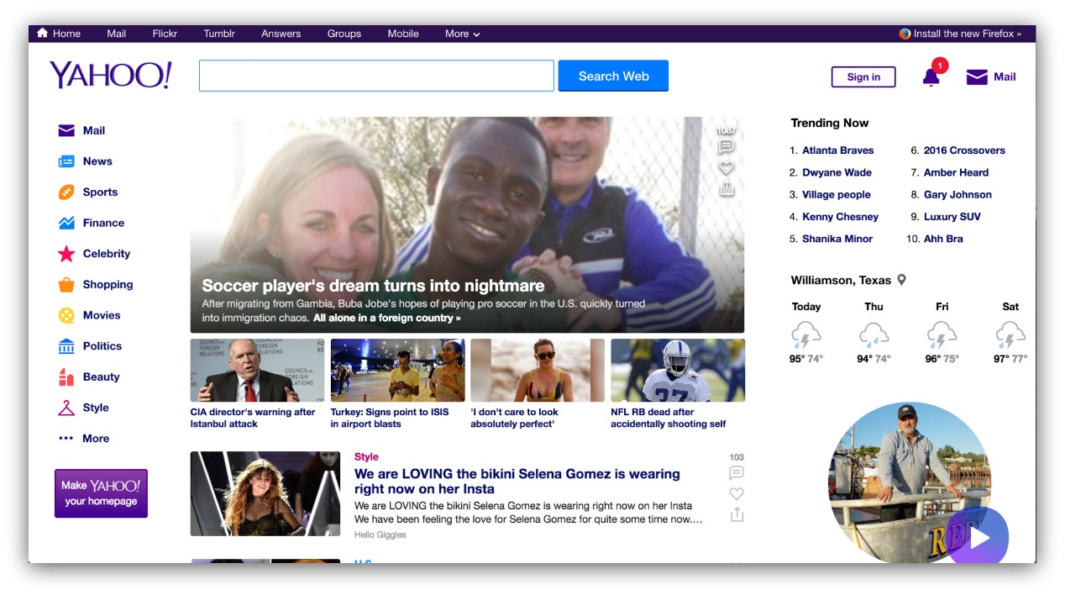Click the Mail envelope icon in sidebar
The height and width of the screenshot is (595, 1065).
coord(66,130)
